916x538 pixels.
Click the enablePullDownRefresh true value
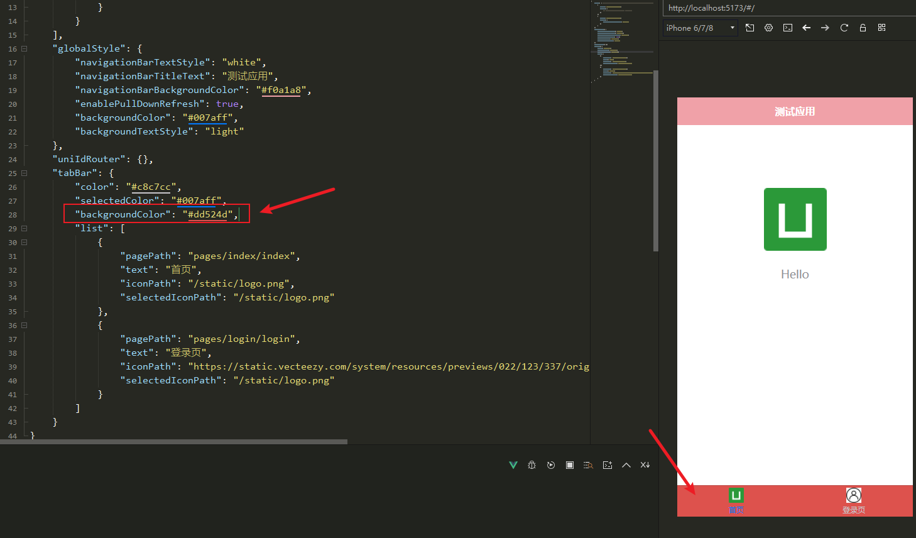(227, 104)
